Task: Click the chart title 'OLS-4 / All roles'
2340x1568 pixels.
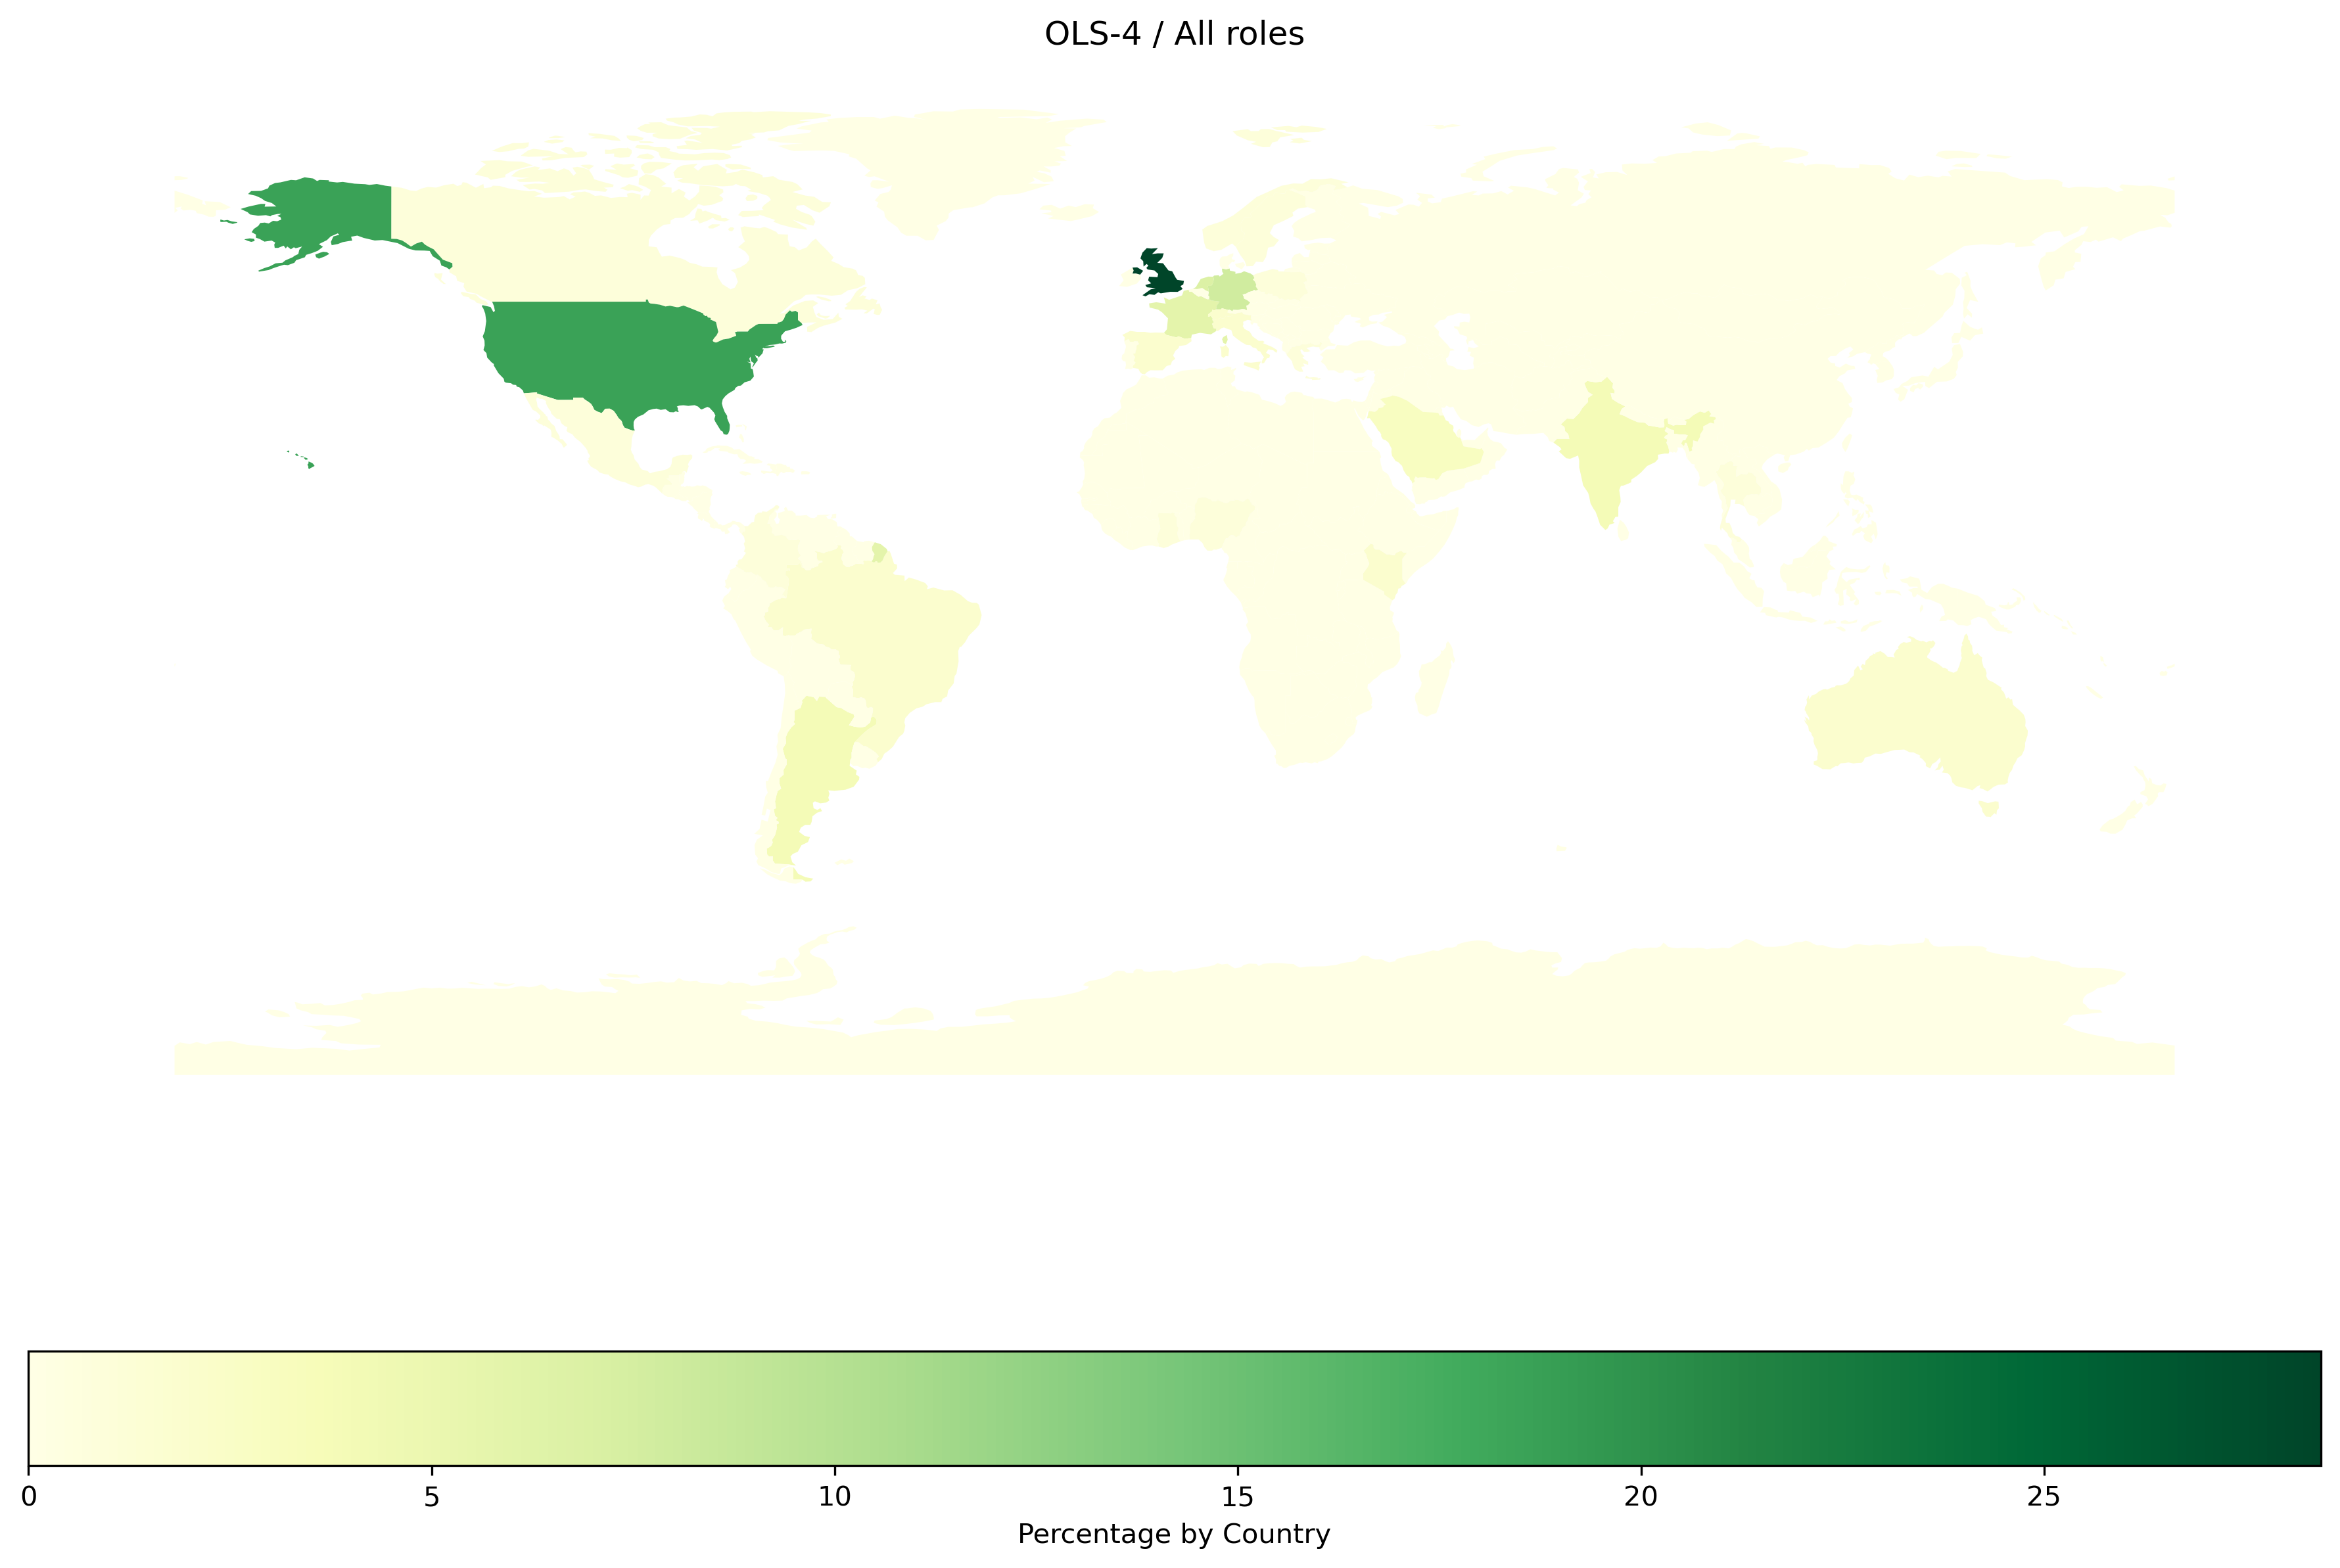Action: click(1174, 34)
